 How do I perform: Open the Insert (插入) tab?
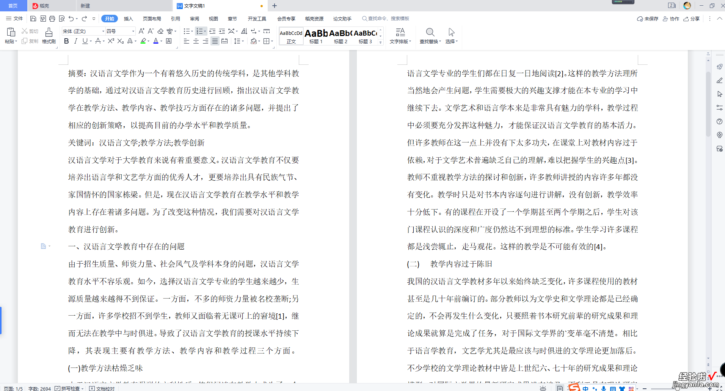(129, 19)
